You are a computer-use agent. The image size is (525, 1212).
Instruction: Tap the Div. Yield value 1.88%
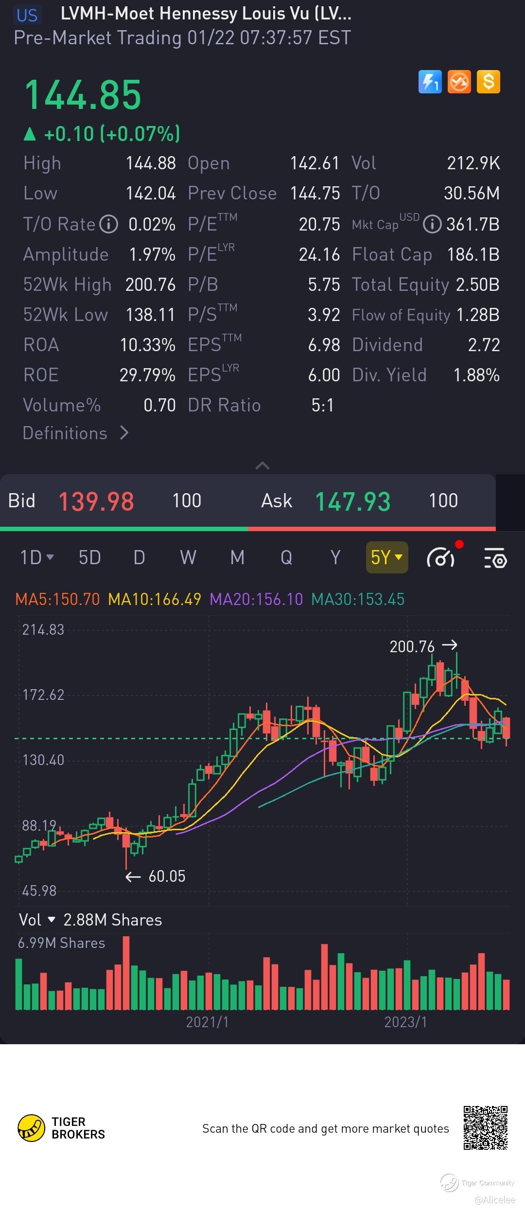(x=476, y=375)
